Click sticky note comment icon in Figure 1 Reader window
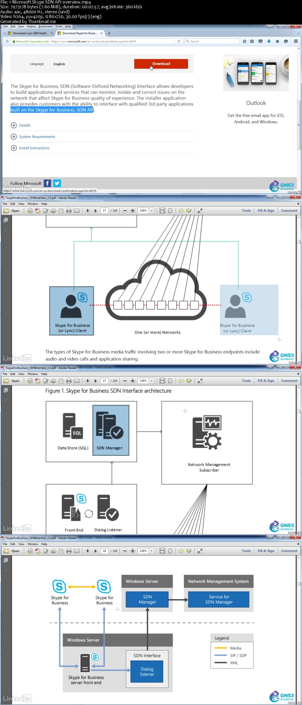The width and height of the screenshot is (302, 705). click(x=181, y=381)
